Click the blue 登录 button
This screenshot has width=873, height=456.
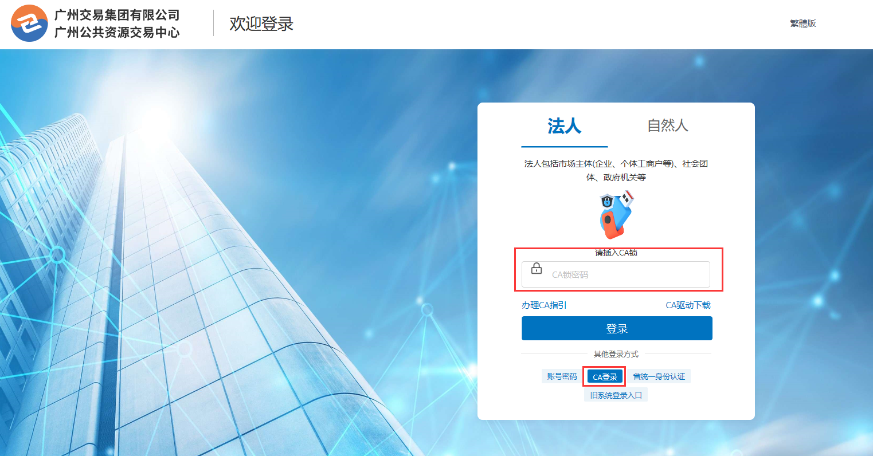(x=617, y=328)
